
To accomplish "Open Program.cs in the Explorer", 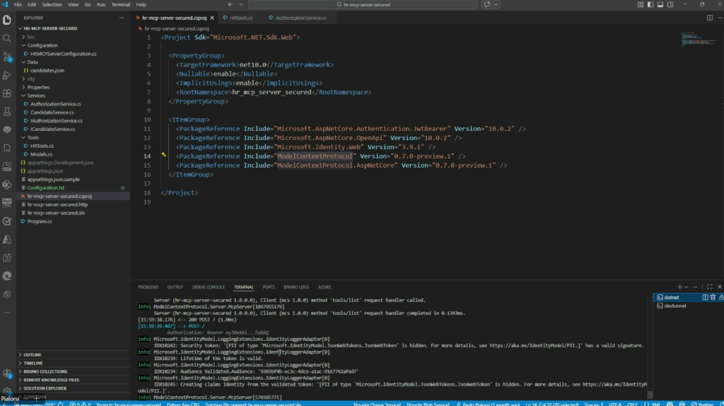I will [40, 221].
